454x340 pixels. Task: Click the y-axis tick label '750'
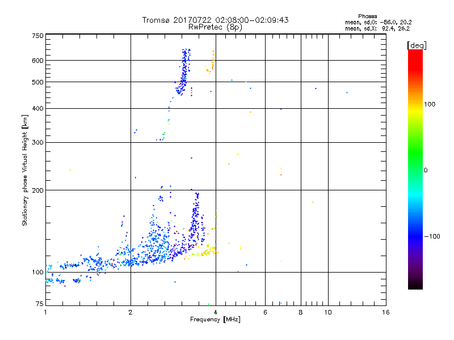(37, 36)
